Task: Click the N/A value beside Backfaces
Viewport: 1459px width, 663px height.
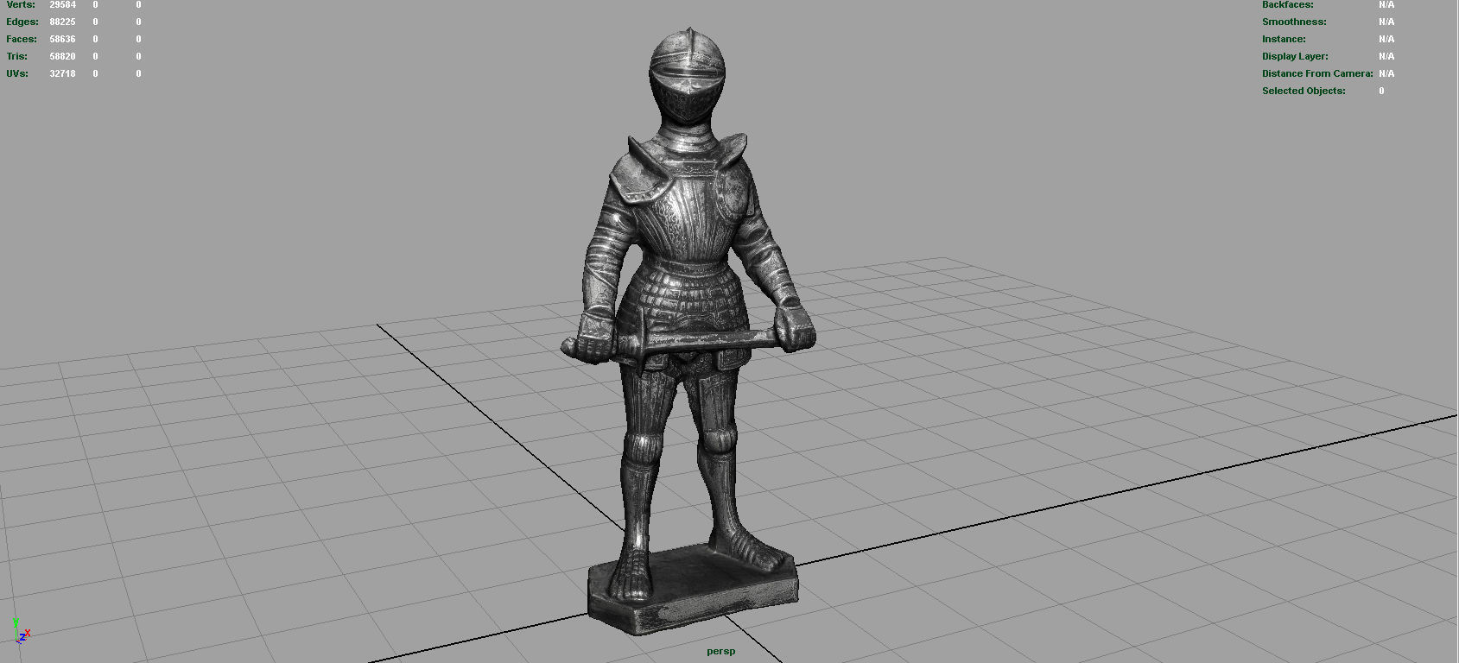Action: click(1386, 4)
